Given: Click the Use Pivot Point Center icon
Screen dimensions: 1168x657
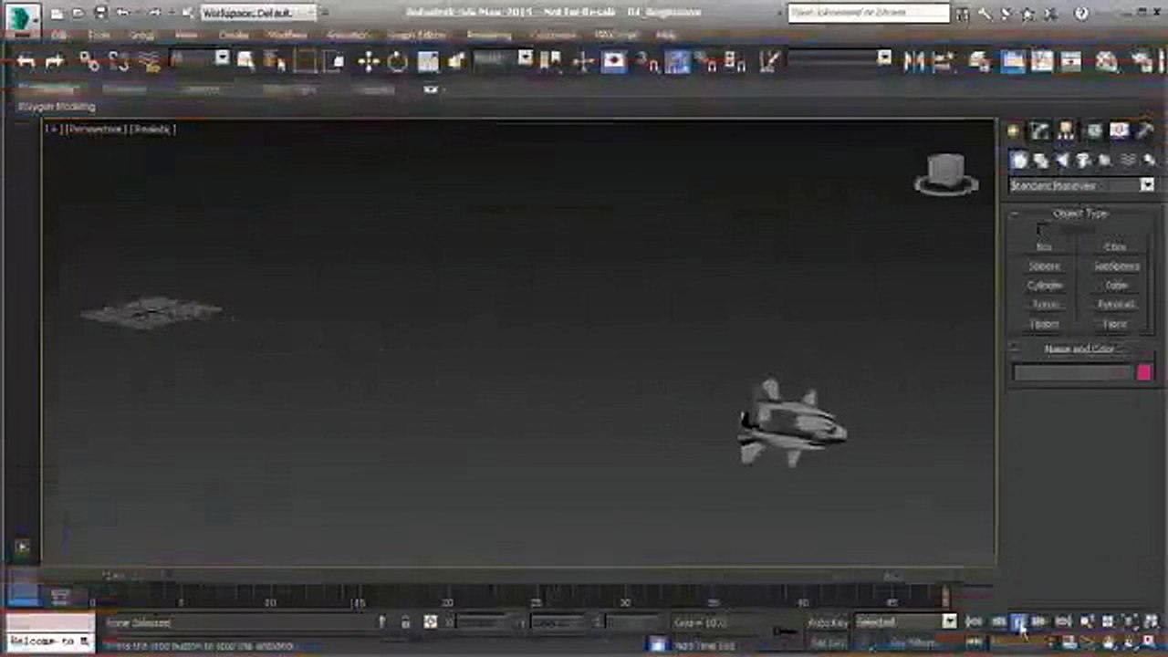Looking at the screenshot, I should pos(551,61).
